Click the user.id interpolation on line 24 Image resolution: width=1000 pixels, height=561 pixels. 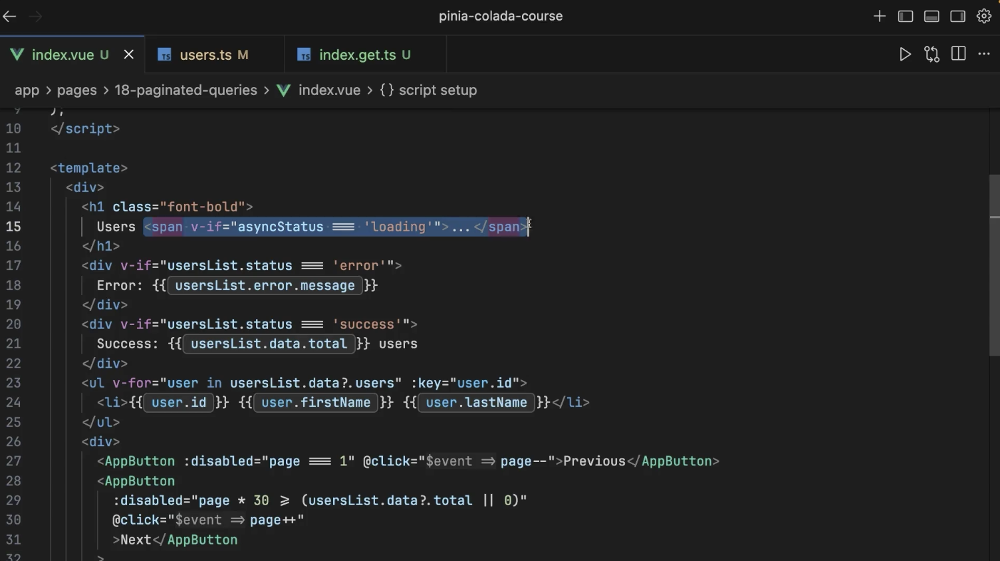(x=179, y=403)
